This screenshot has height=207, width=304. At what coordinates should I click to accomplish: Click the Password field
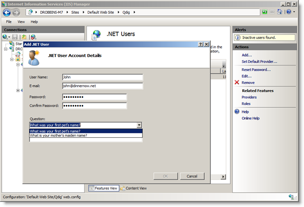click(95, 97)
